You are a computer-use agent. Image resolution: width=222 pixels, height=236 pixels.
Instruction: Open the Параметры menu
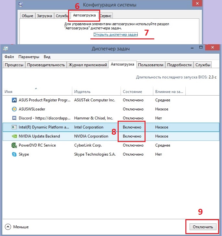tap(29, 57)
